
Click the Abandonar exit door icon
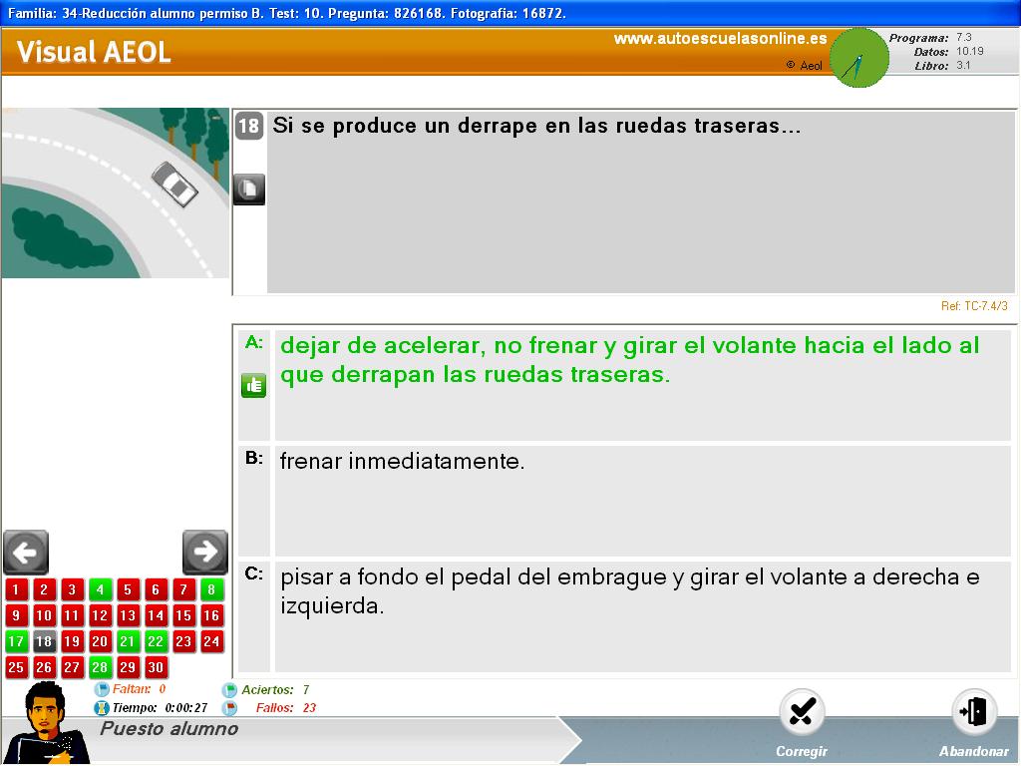click(x=973, y=712)
